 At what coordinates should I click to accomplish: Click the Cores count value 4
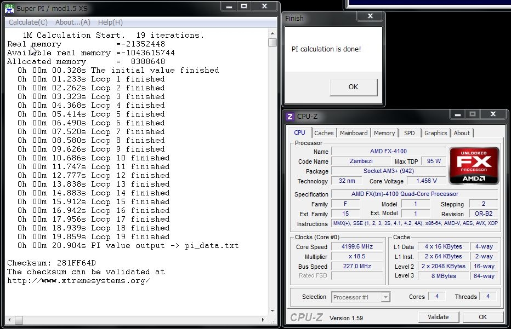click(436, 297)
